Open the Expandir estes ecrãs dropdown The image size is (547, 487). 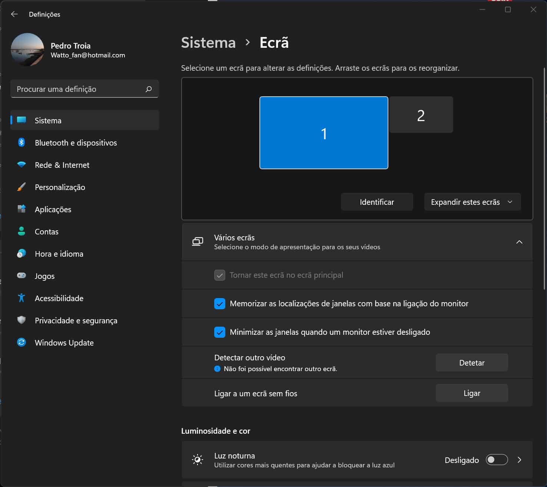(472, 202)
